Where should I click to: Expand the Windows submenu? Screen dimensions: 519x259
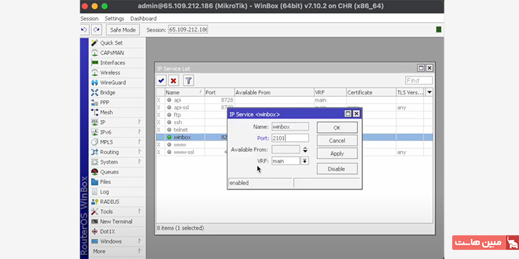[x=117, y=241]
